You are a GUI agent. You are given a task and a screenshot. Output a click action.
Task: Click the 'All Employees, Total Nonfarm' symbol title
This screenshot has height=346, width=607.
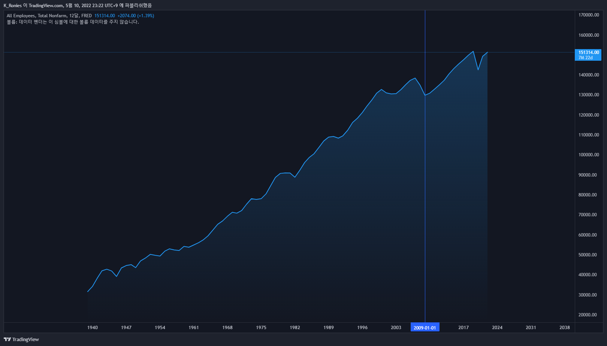click(x=36, y=16)
